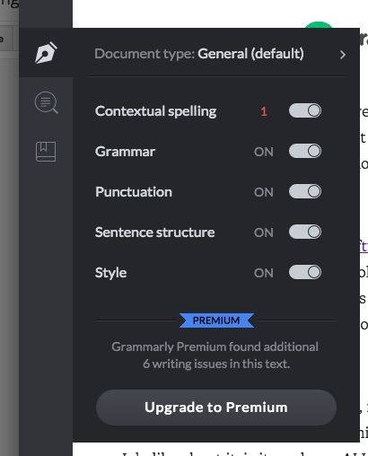
Task: Click the ON status beside Grammar
Action: coord(264,152)
